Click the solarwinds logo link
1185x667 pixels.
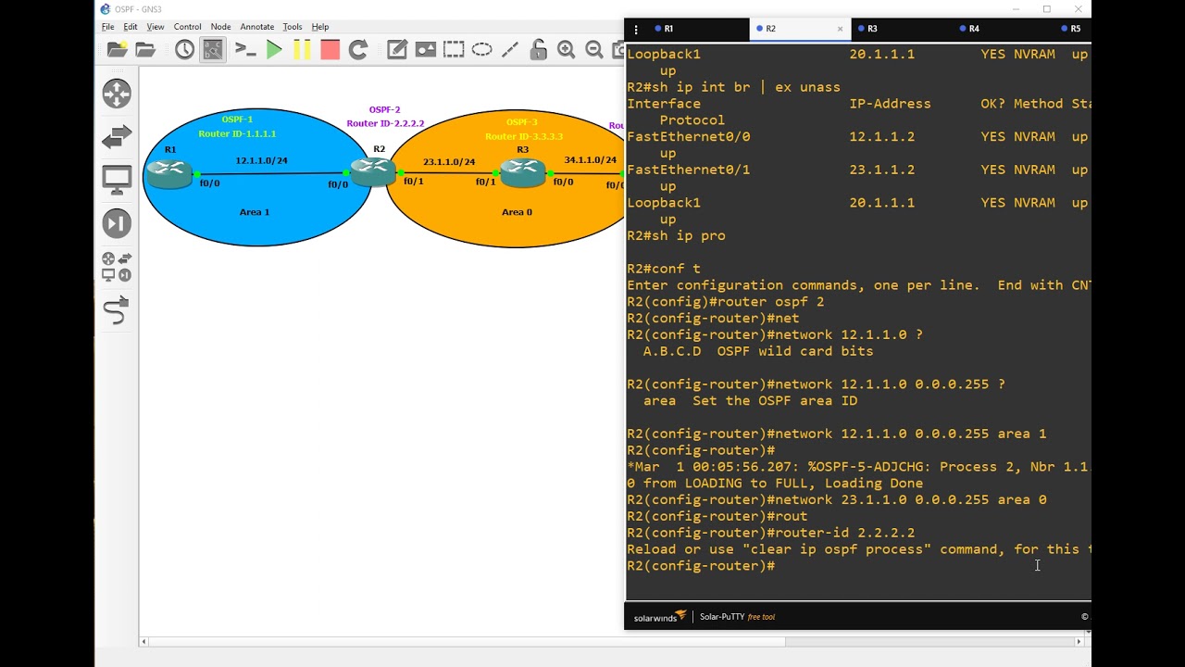point(659,617)
